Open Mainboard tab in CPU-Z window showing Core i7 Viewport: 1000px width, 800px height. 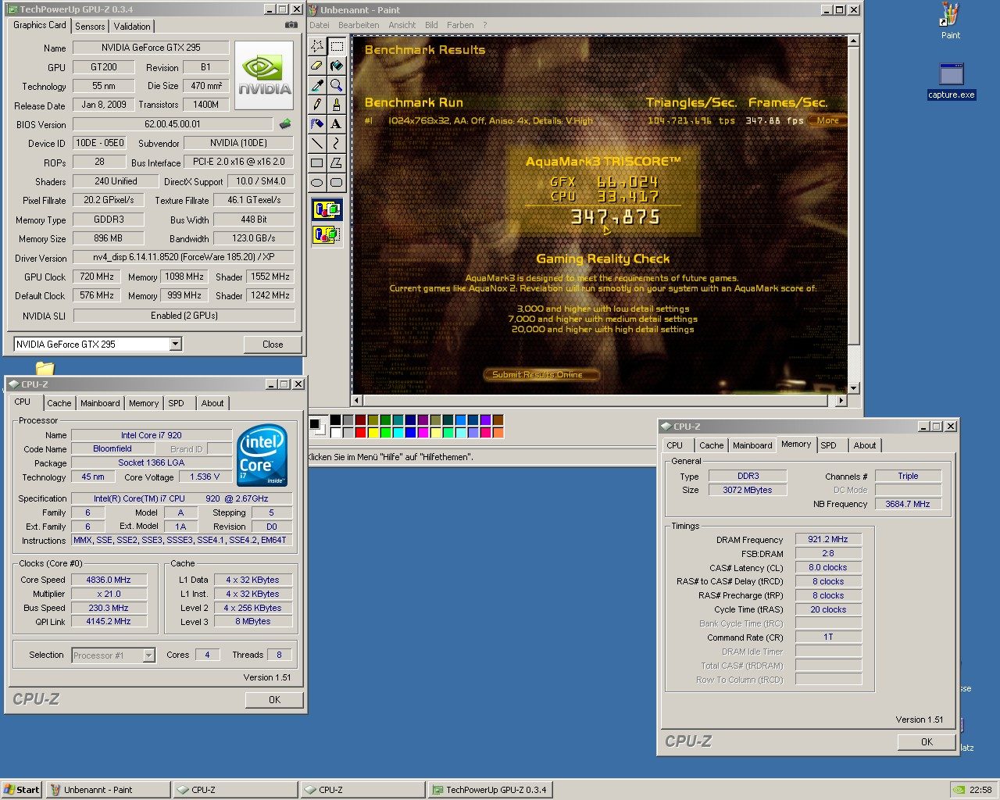(x=100, y=403)
